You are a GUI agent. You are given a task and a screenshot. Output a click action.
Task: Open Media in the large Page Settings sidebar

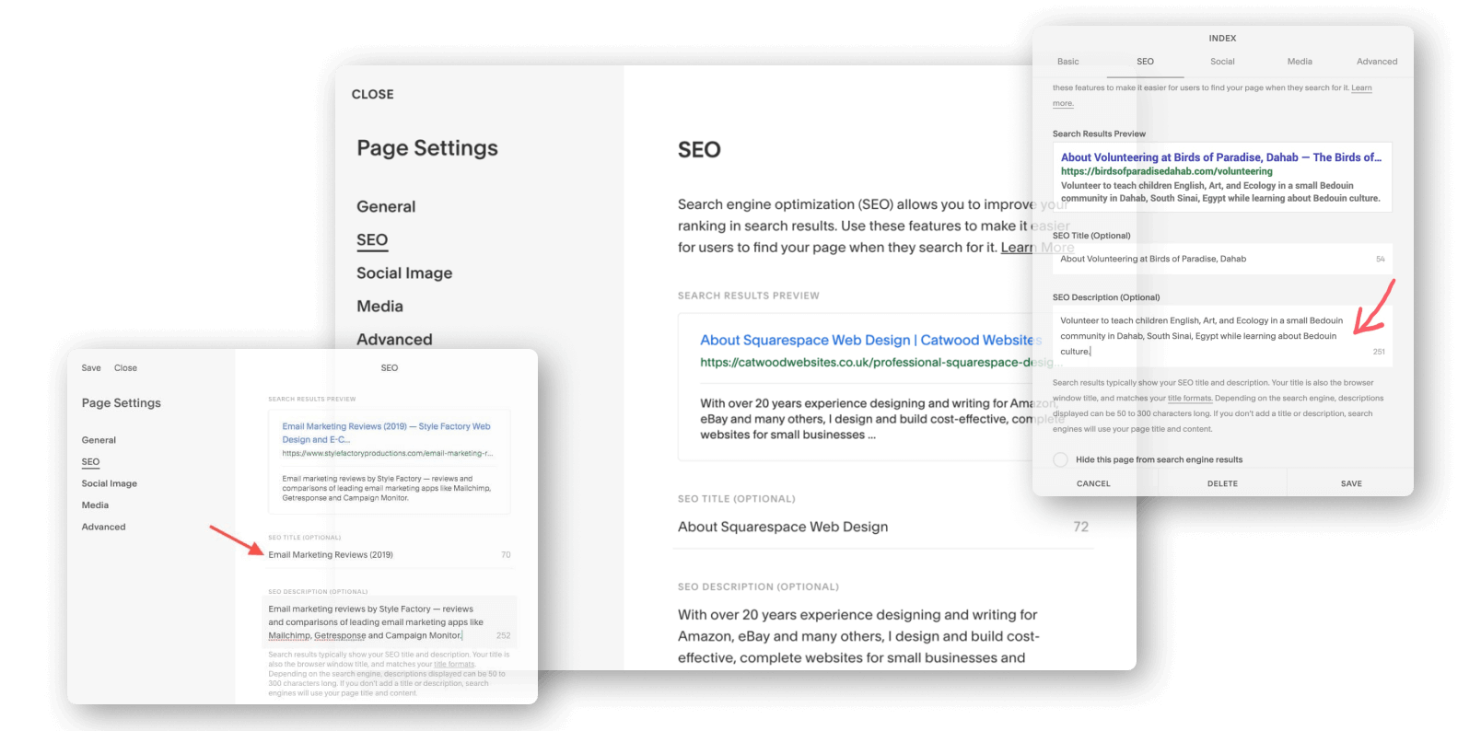379,307
